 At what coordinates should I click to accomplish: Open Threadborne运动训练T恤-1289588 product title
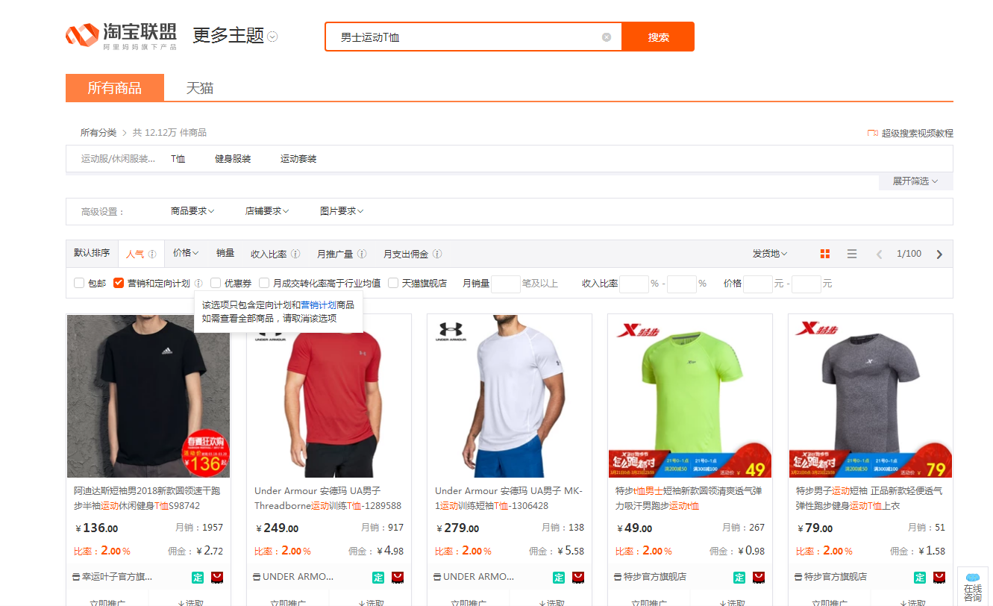(328, 499)
